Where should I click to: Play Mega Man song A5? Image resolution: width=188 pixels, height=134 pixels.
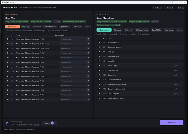(8, 58)
